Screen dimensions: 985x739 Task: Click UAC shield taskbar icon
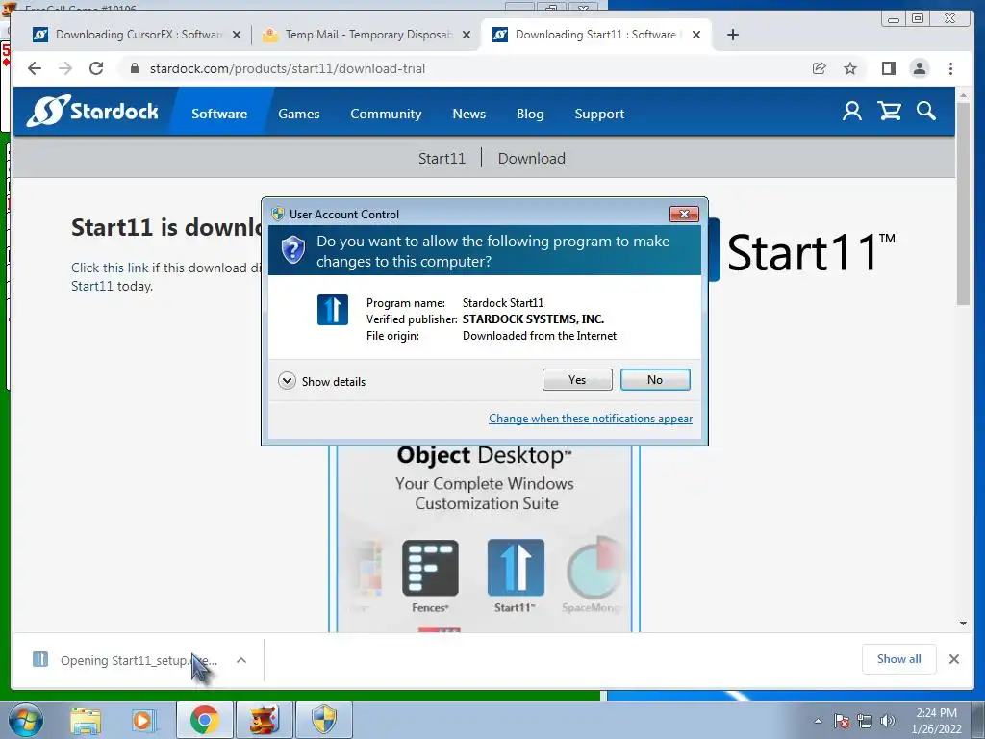[x=324, y=720]
